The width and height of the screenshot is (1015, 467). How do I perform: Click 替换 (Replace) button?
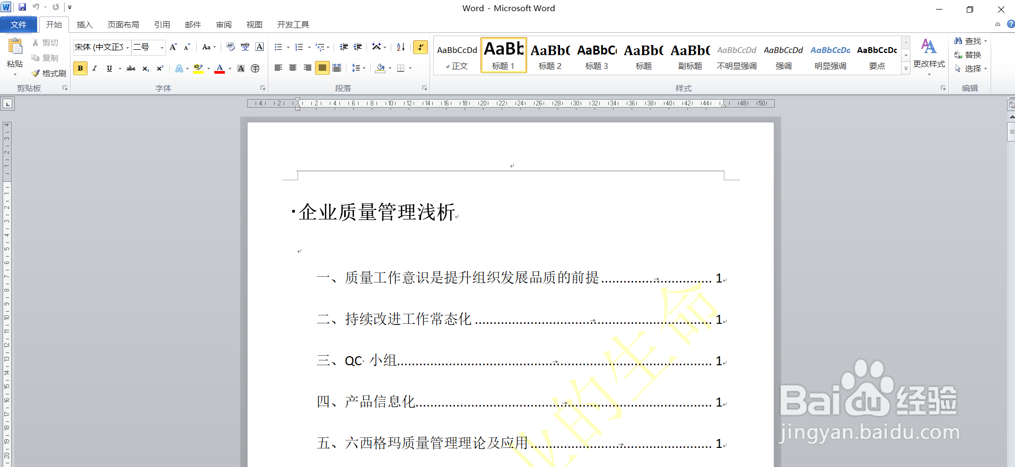click(968, 55)
